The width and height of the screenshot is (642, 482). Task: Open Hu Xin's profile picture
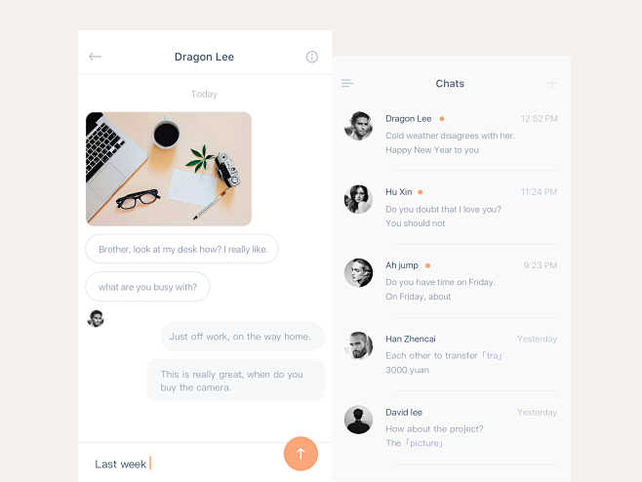(358, 199)
